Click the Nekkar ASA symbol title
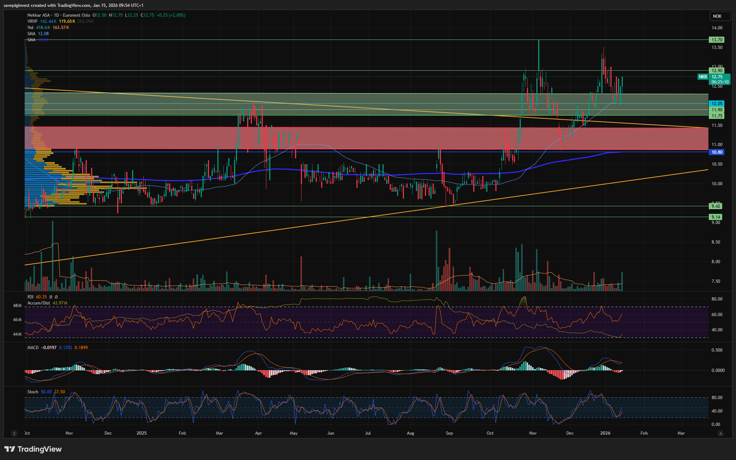The width and height of the screenshot is (736, 460). click(39, 15)
